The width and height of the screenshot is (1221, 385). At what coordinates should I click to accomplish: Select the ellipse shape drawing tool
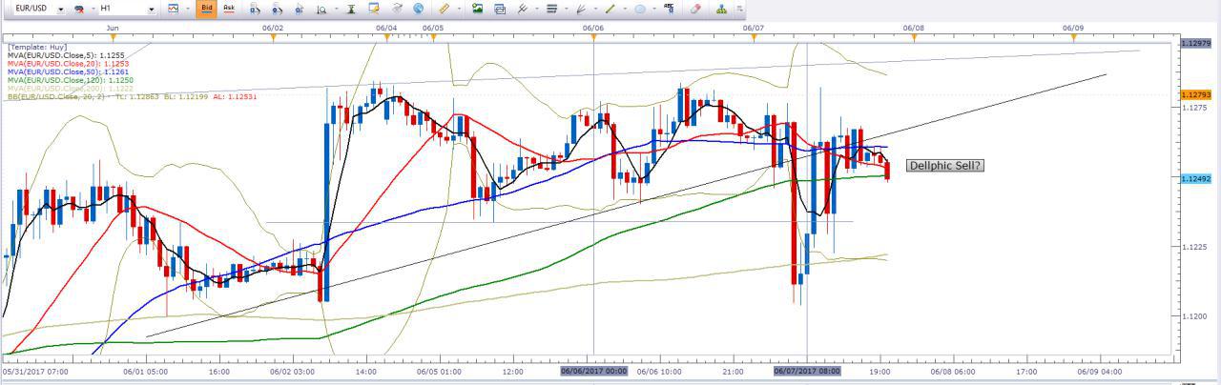tap(640, 9)
